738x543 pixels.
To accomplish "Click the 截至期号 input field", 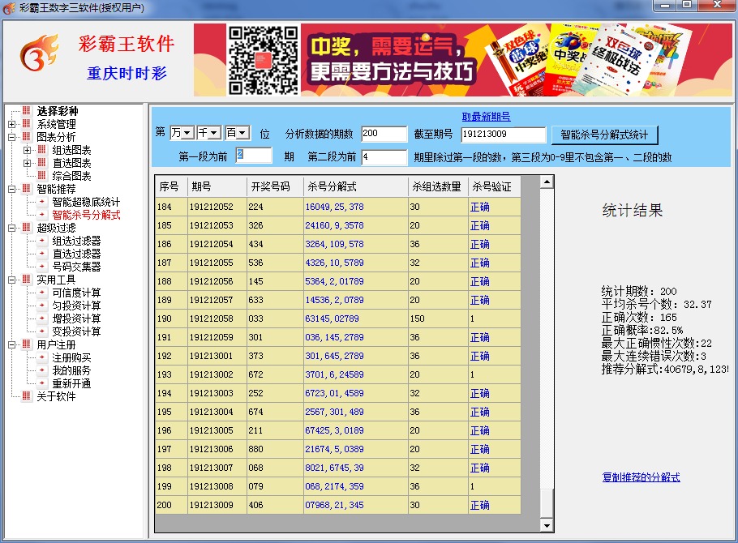I will [x=503, y=134].
